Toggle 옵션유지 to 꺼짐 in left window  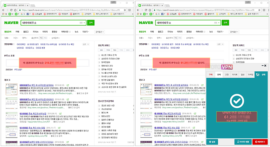point(45,38)
